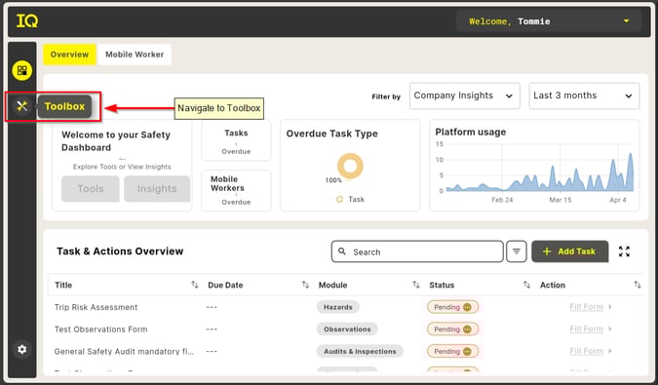Open Fill Form link for General Safety Audit

586,352
